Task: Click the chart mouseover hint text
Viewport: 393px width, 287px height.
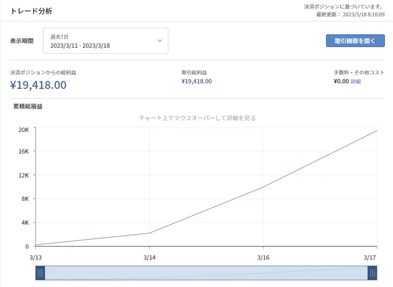Action: [197, 118]
